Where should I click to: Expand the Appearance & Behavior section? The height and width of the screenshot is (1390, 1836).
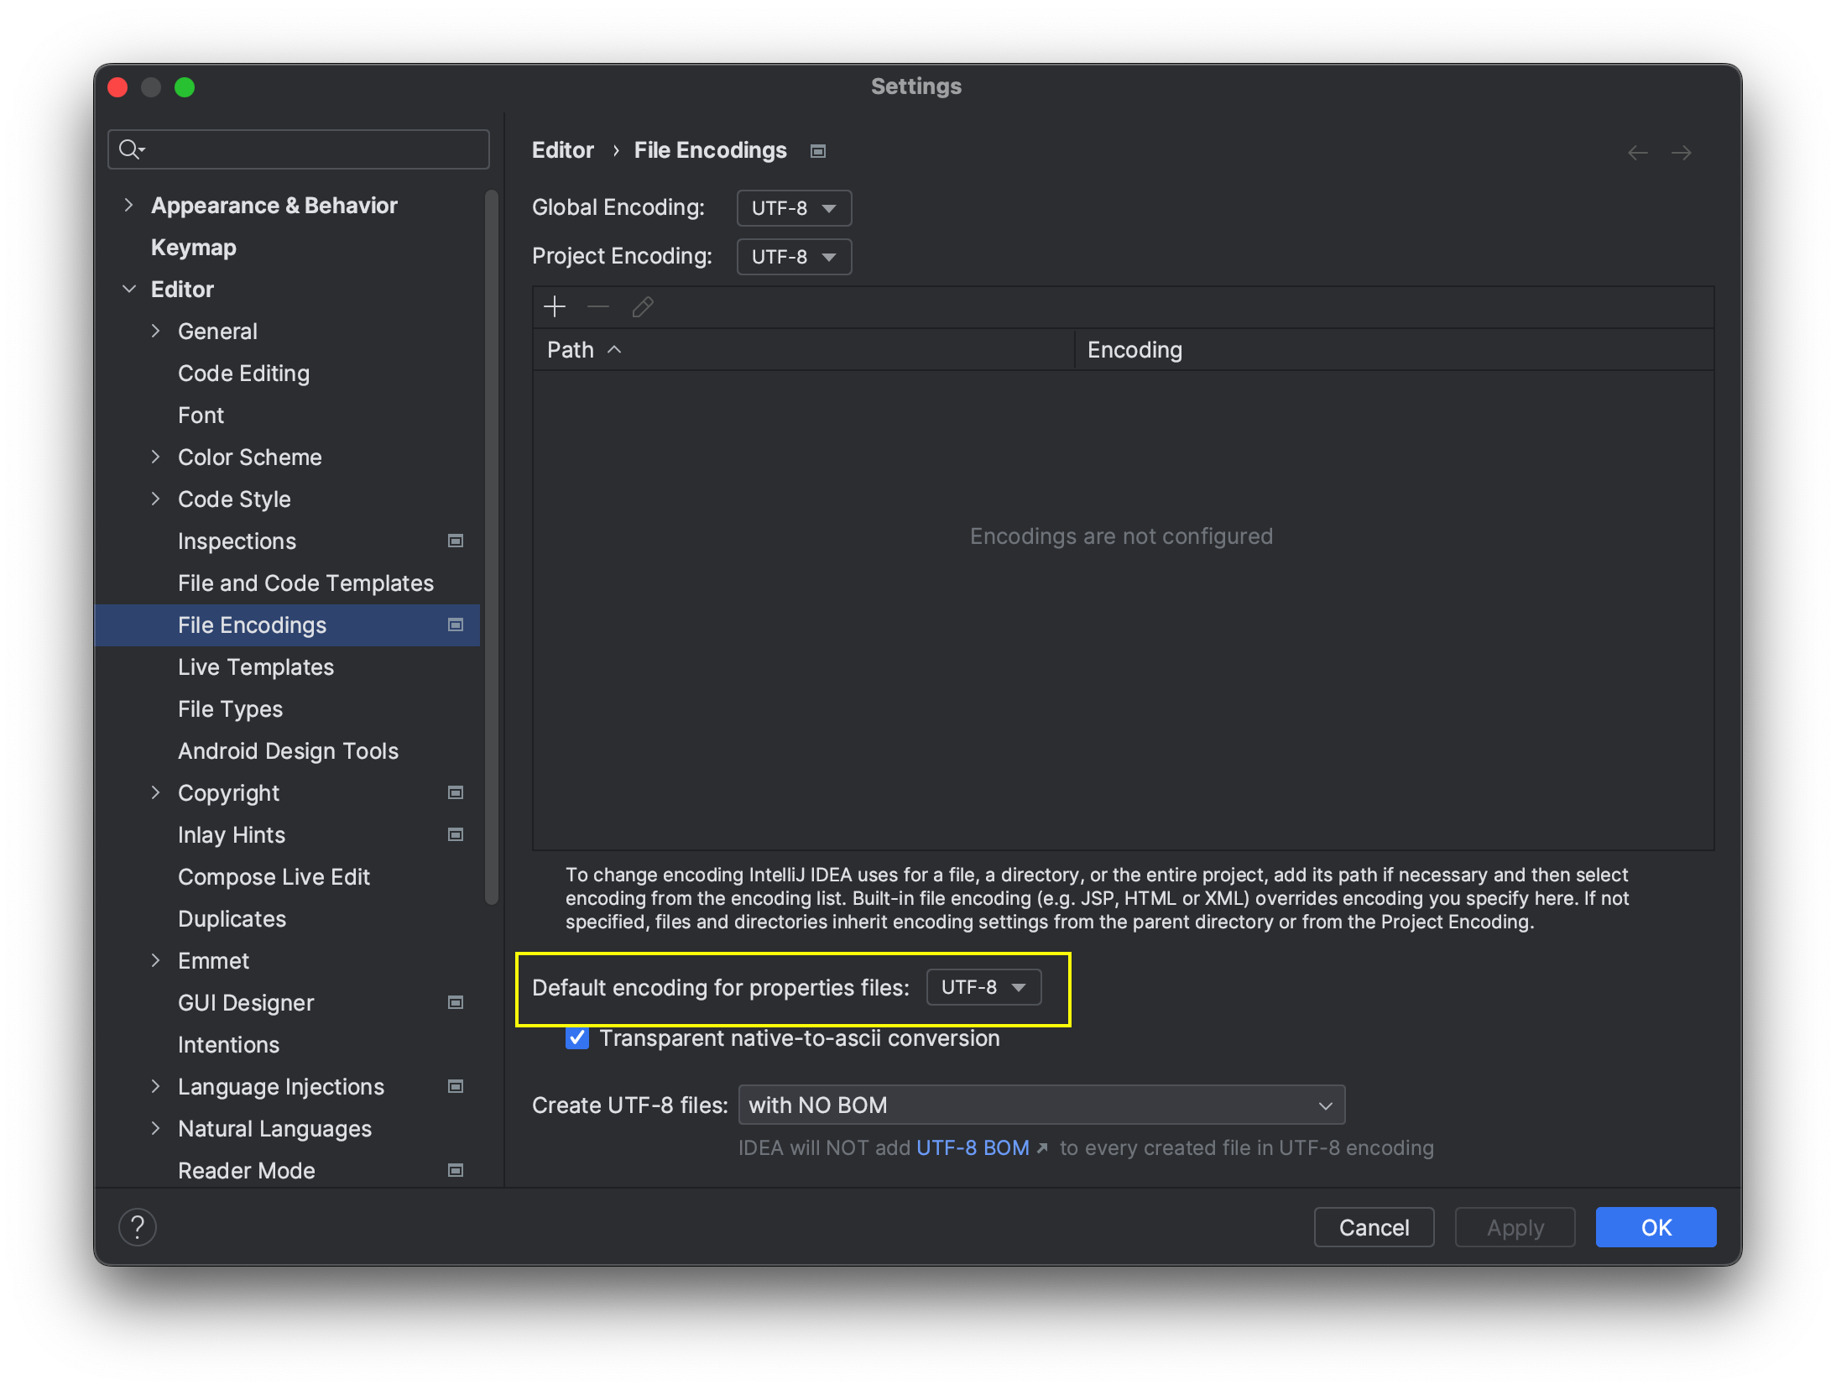[x=128, y=205]
